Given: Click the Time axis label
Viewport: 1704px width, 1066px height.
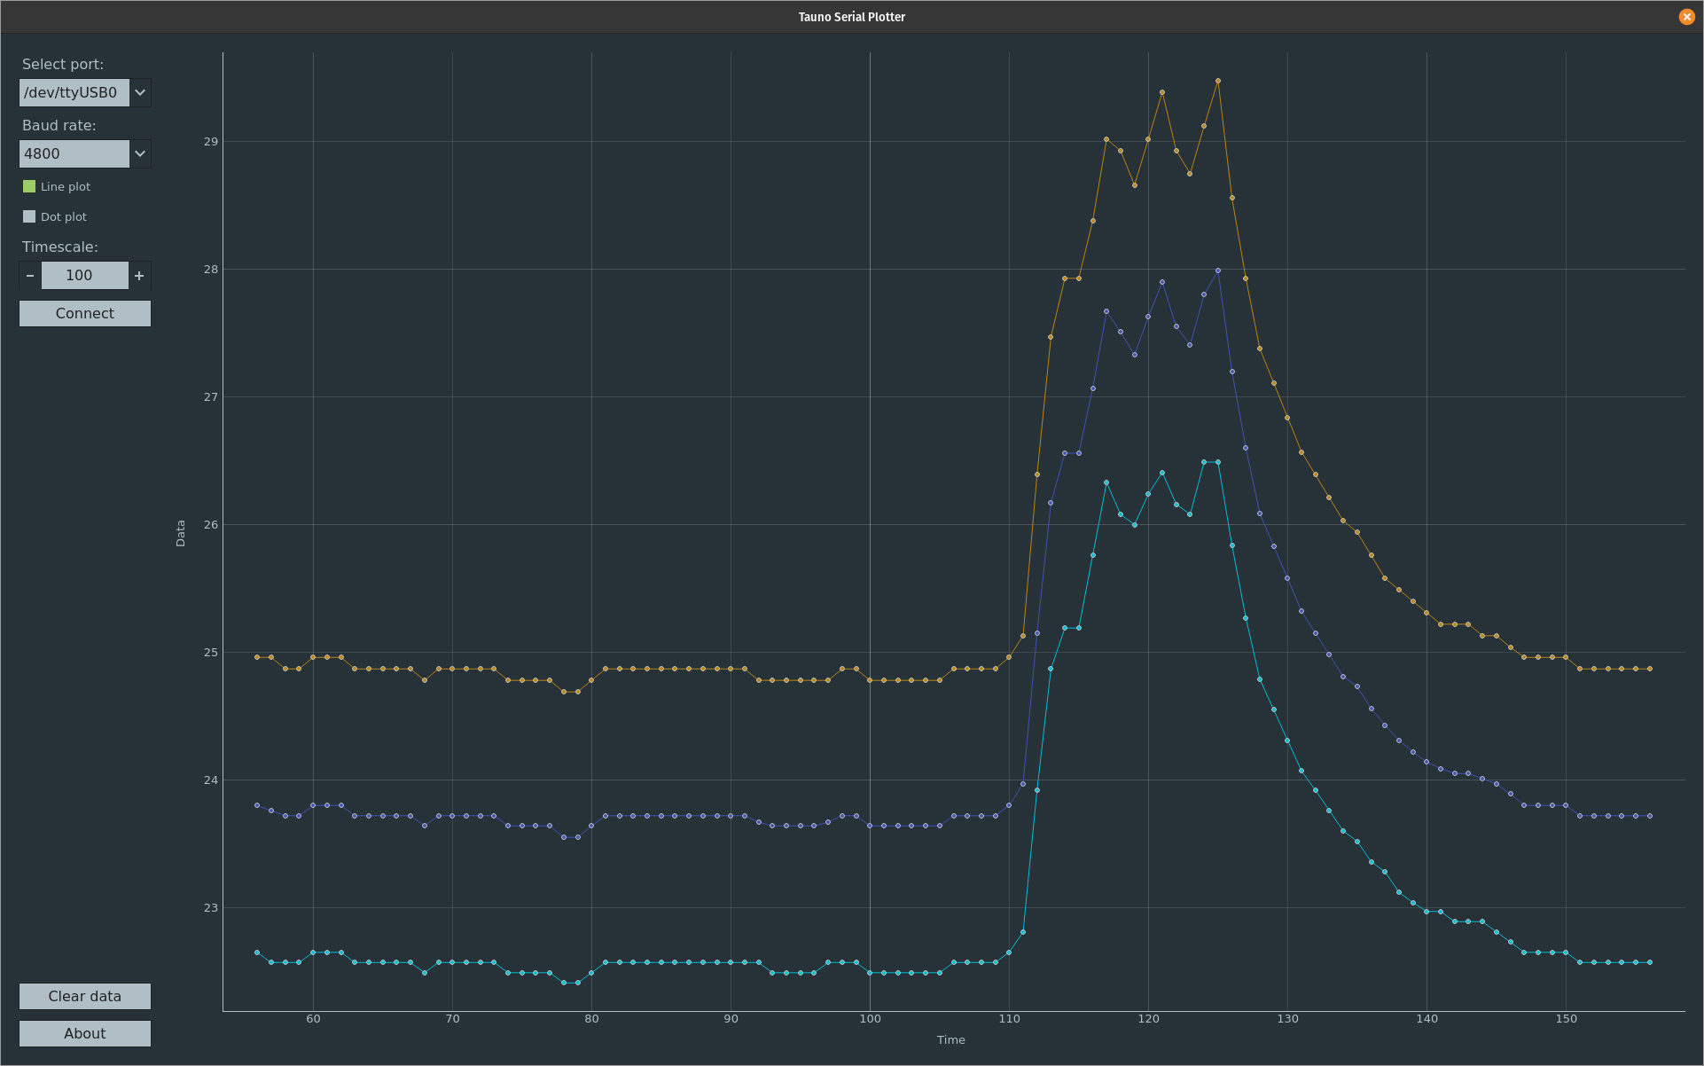Looking at the screenshot, I should 950,1039.
